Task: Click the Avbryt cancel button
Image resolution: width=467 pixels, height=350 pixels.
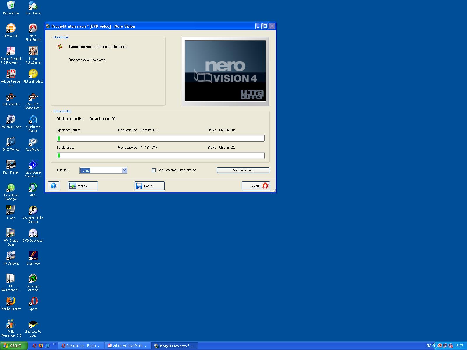Action: [256, 186]
